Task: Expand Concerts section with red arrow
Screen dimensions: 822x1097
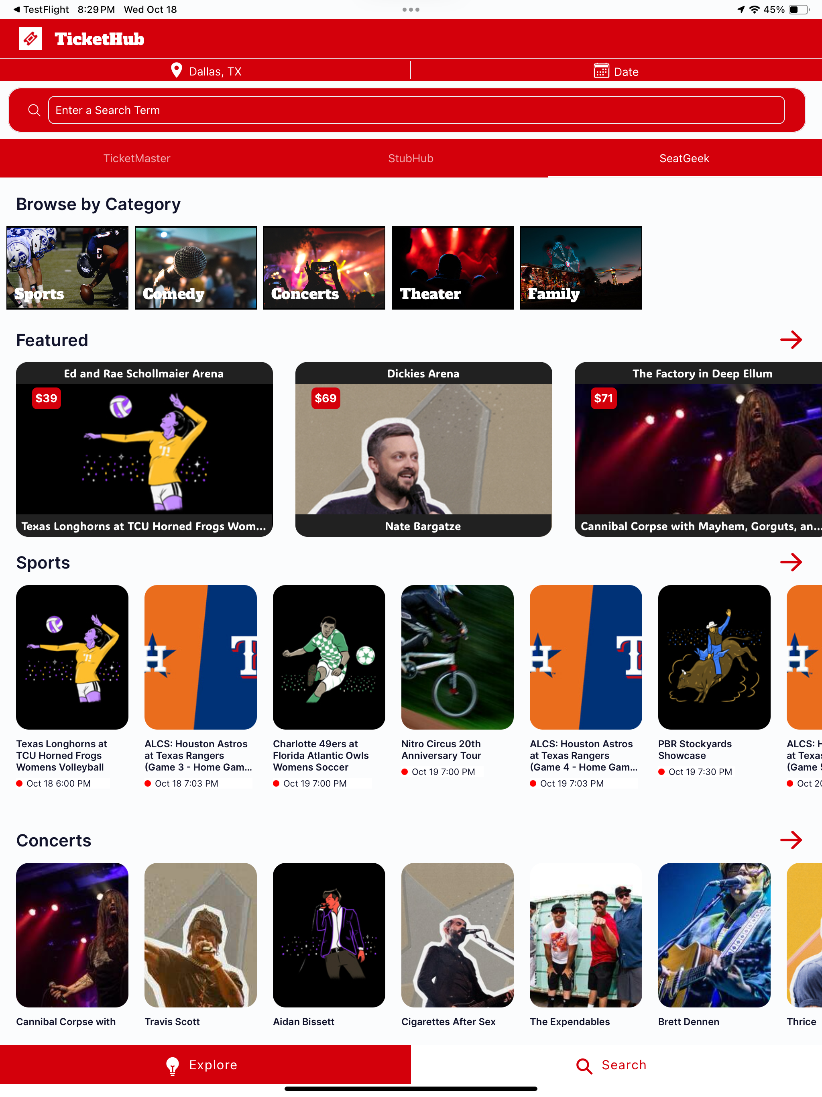Action: click(791, 840)
